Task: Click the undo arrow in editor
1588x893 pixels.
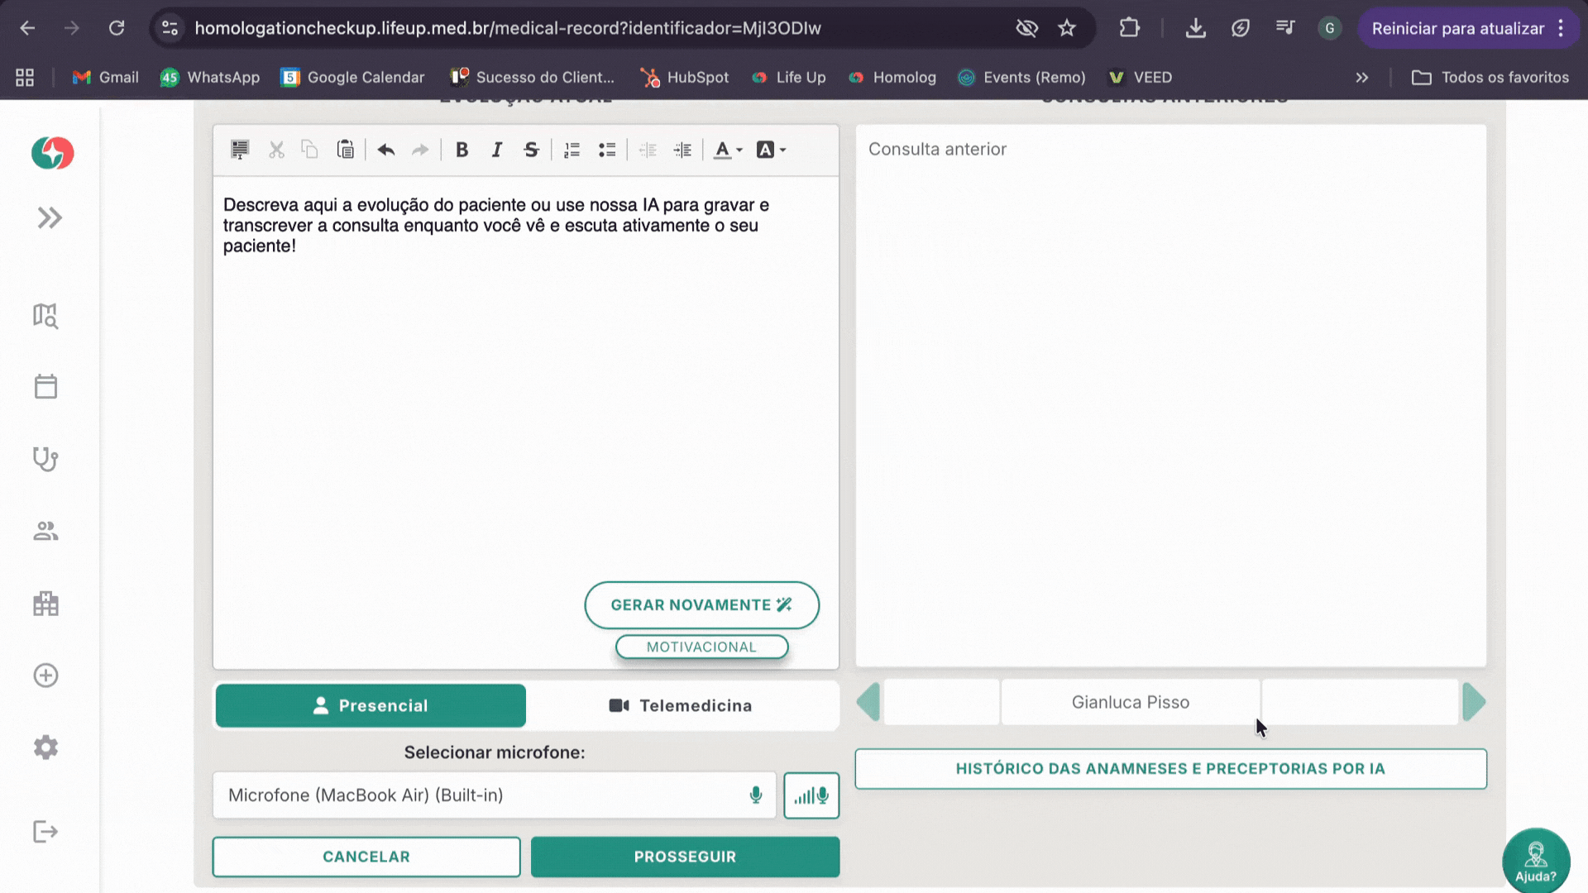Action: 385,150
